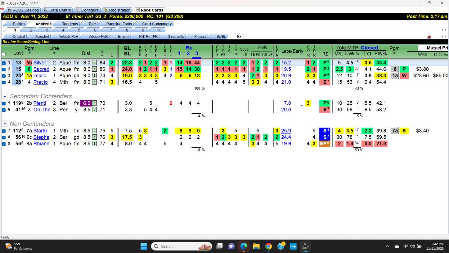Click the blue S1 running style cell

pos(325,131)
